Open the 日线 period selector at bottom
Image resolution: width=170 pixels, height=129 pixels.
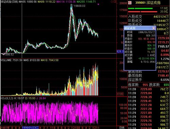tap(122, 128)
